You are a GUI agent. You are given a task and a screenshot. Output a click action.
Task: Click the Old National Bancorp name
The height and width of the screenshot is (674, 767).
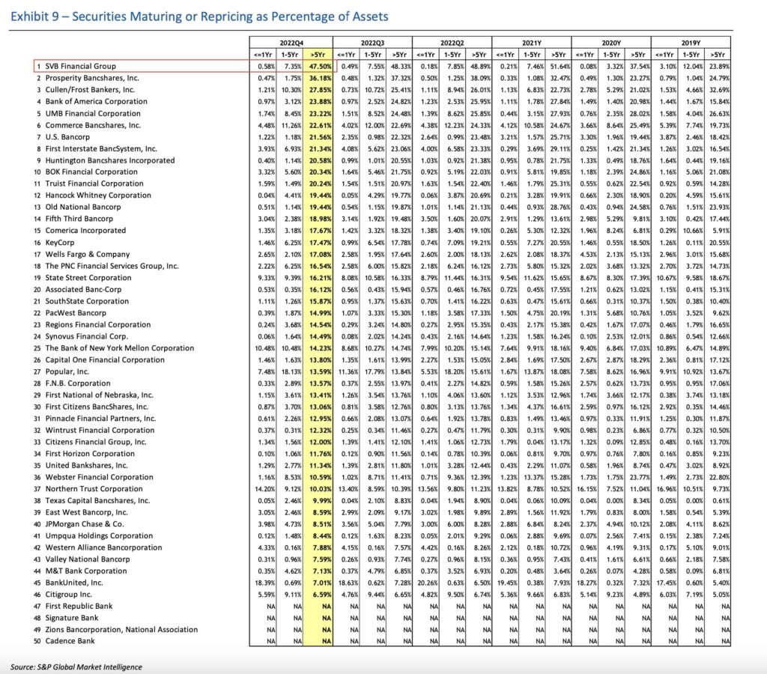[83, 207]
